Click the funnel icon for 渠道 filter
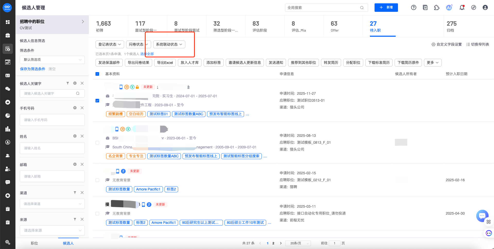 pyautogui.click(x=75, y=193)
